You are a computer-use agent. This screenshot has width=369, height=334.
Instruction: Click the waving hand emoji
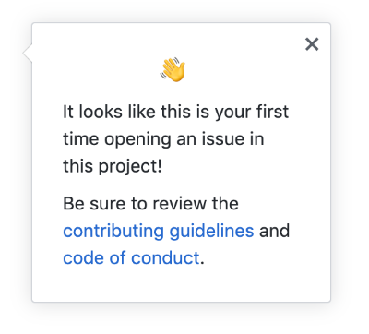(x=173, y=69)
